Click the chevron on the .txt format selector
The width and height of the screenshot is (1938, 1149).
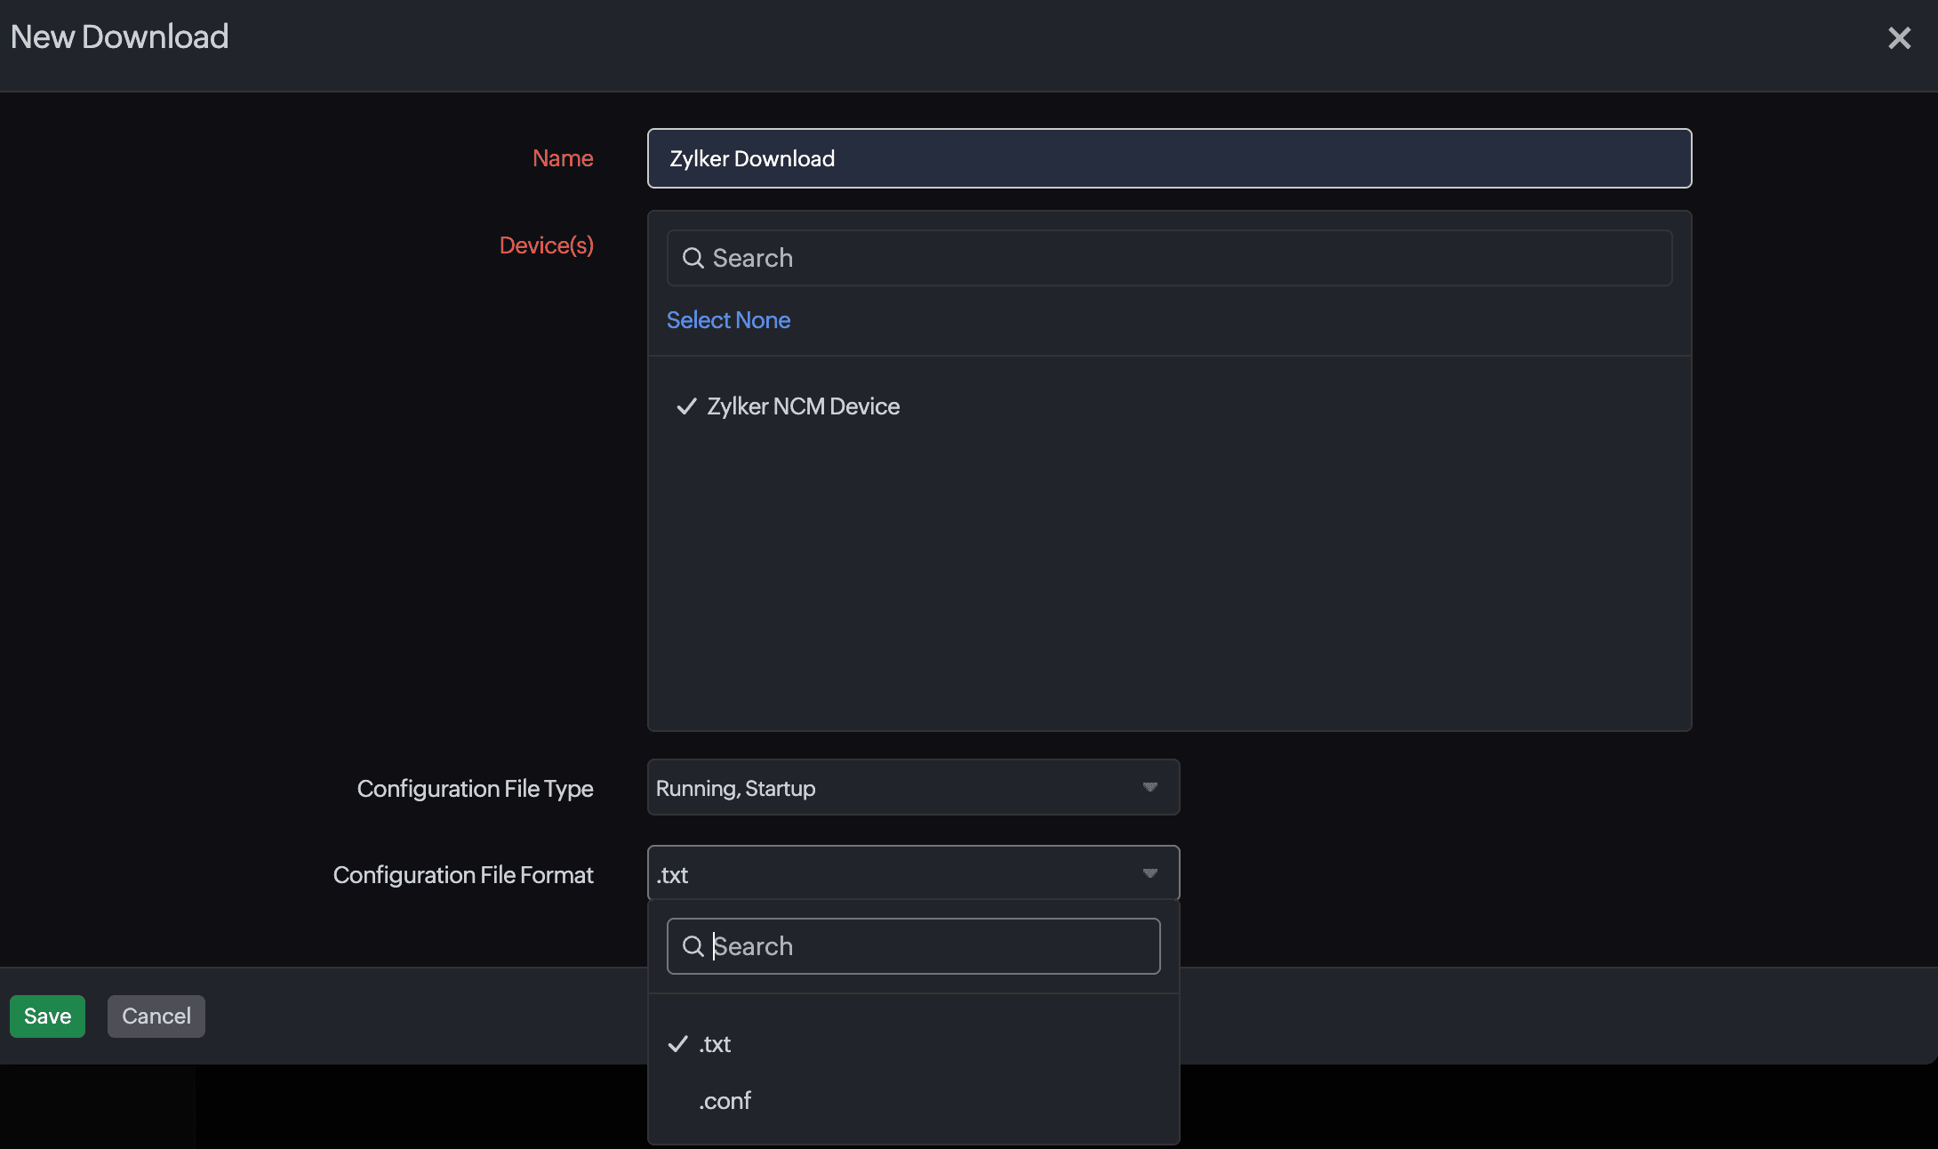point(1149,873)
